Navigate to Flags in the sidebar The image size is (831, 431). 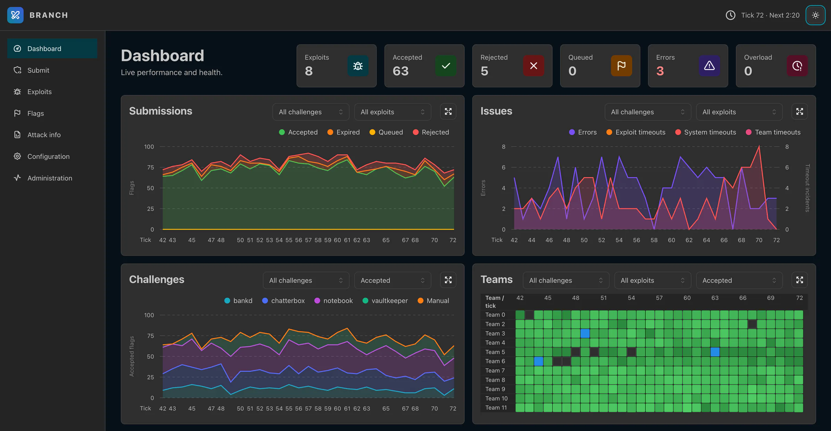52,113
